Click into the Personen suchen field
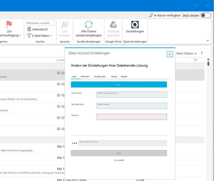214x181 pixels. (40, 23)
